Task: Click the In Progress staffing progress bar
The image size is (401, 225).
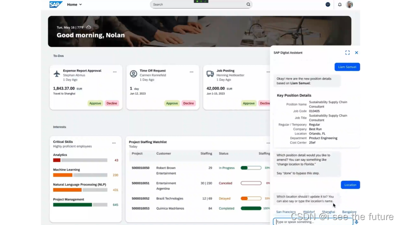Action: 251,168
